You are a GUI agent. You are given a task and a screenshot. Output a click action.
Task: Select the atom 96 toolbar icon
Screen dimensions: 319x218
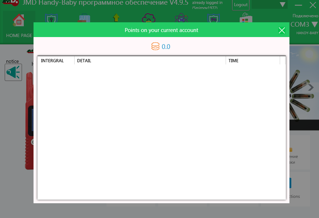tap(181, 18)
